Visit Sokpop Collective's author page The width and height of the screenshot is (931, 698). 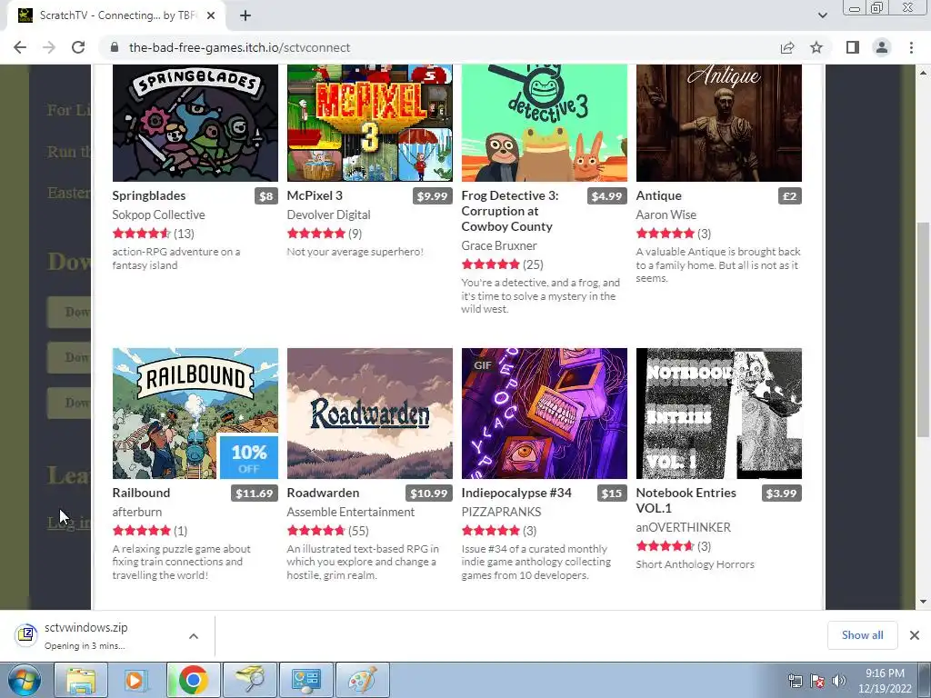tap(158, 214)
